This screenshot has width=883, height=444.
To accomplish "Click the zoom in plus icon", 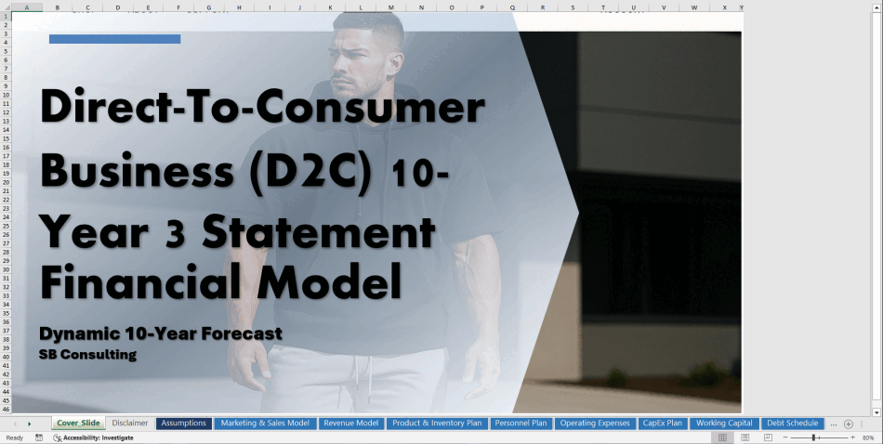I will click(851, 437).
